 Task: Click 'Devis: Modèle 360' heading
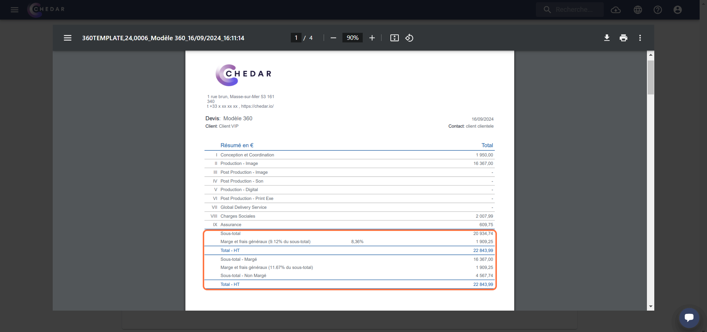click(229, 118)
